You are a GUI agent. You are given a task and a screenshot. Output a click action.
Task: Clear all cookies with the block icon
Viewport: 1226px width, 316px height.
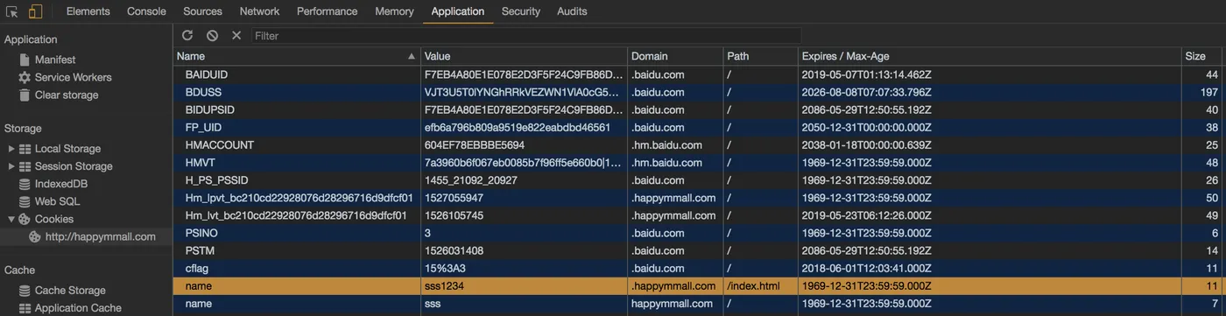pyautogui.click(x=212, y=35)
